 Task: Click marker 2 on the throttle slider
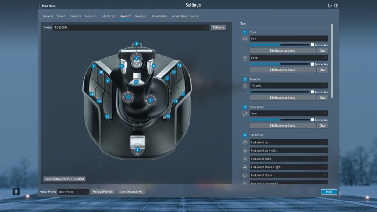pos(137,149)
